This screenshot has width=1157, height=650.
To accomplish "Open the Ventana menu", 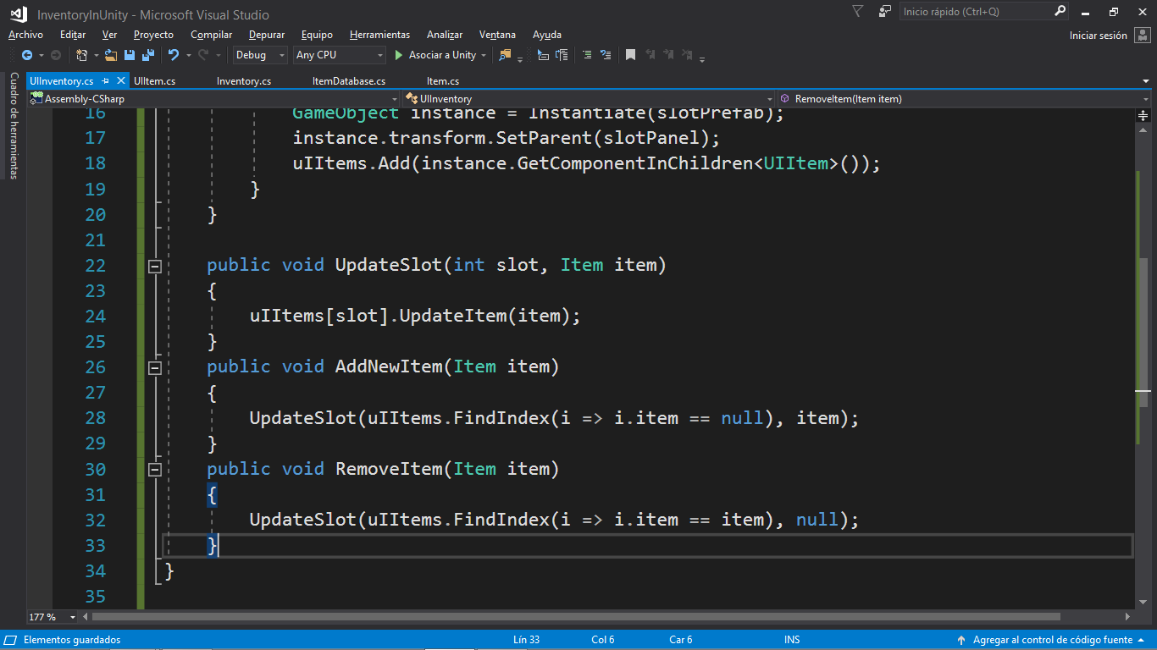I will click(x=497, y=35).
